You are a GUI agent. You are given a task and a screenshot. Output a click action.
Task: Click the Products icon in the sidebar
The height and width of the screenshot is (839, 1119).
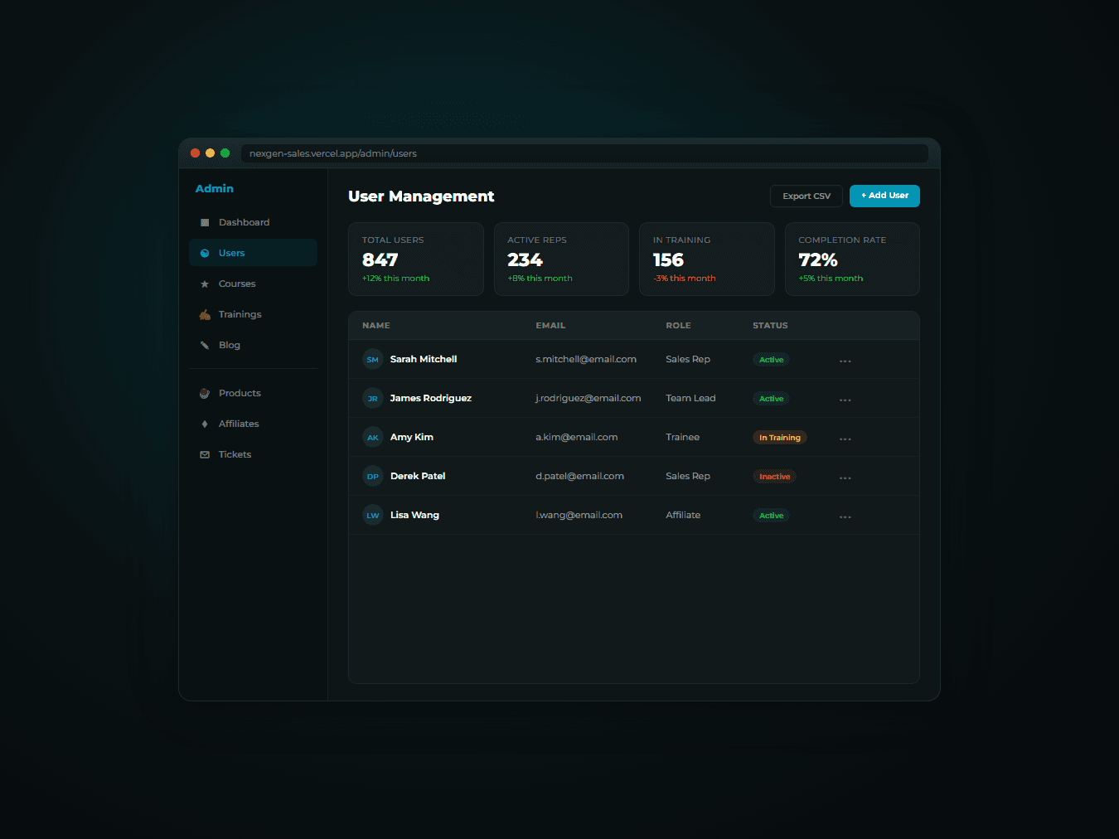click(x=204, y=393)
